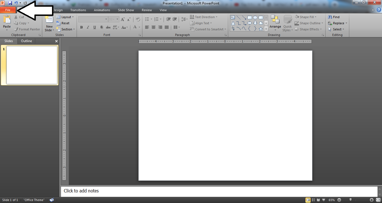This screenshot has width=382, height=203.
Task: Open the File tab
Action: [x=8, y=10]
